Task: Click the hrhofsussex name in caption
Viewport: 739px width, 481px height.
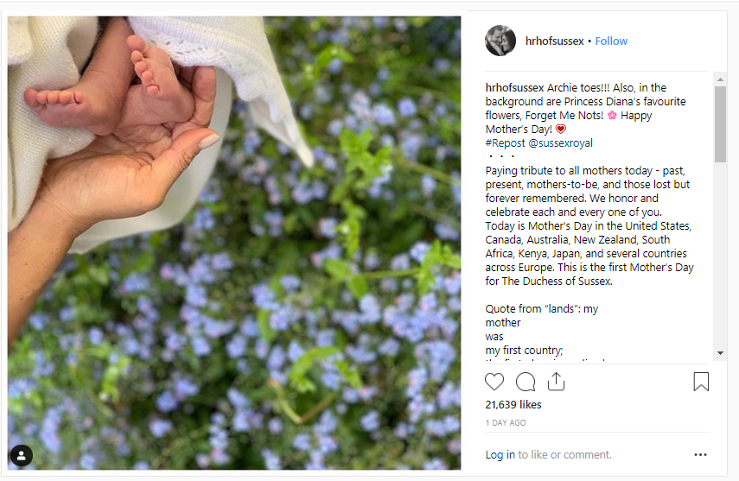Action: click(514, 87)
